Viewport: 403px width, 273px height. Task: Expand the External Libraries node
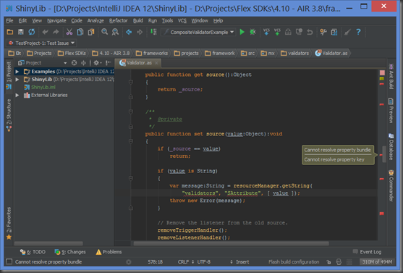pos(17,95)
